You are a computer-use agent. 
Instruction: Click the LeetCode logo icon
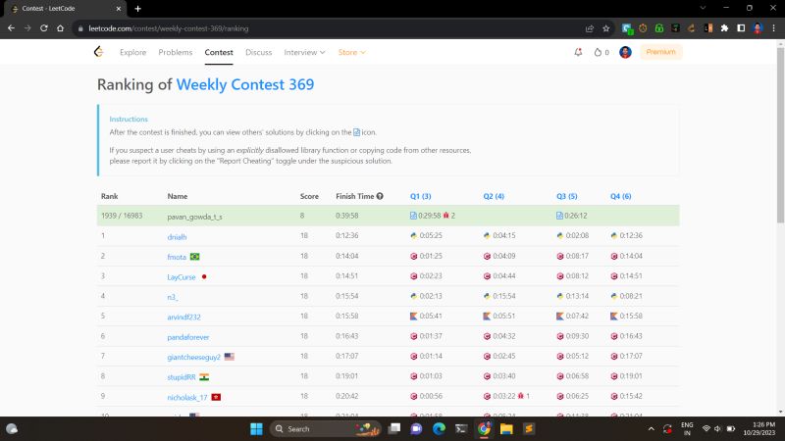pos(99,52)
